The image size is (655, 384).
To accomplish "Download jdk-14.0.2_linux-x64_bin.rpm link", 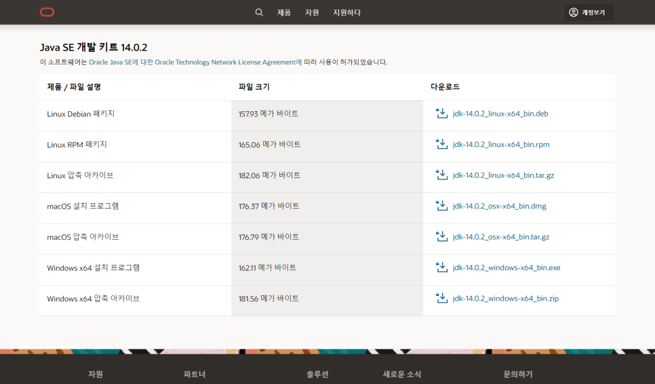I will click(501, 144).
